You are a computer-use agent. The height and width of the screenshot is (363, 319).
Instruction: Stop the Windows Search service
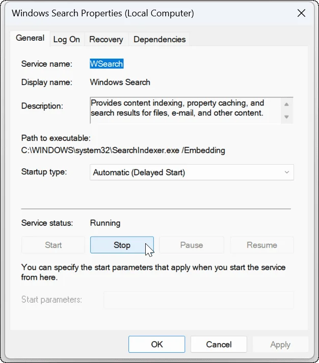click(122, 245)
